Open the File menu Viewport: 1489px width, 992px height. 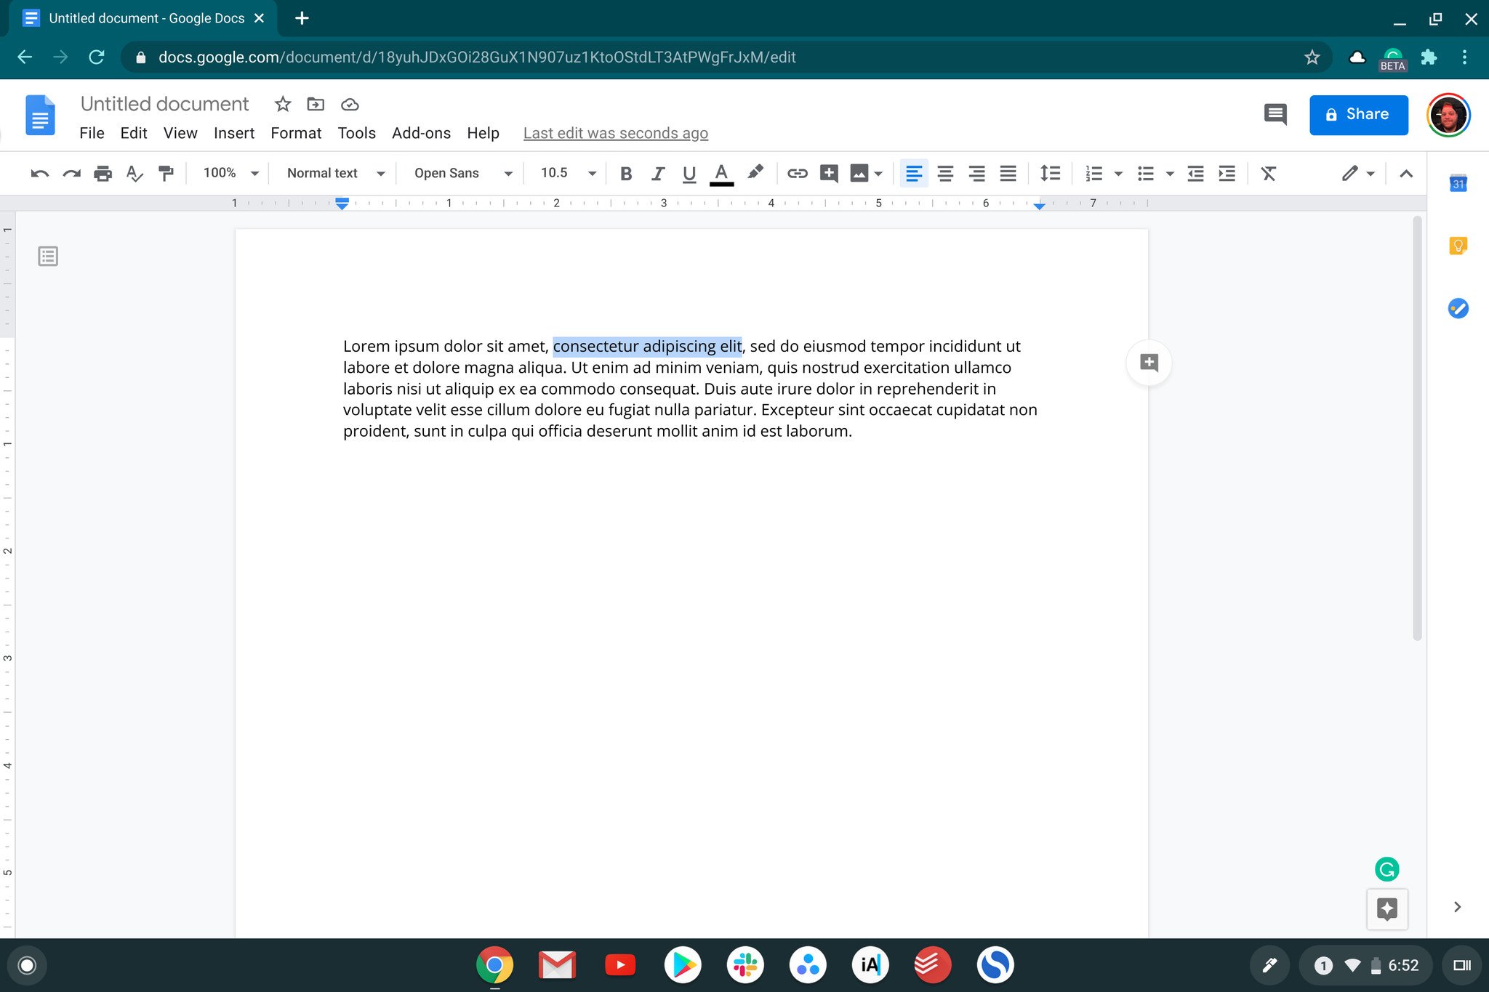click(92, 133)
